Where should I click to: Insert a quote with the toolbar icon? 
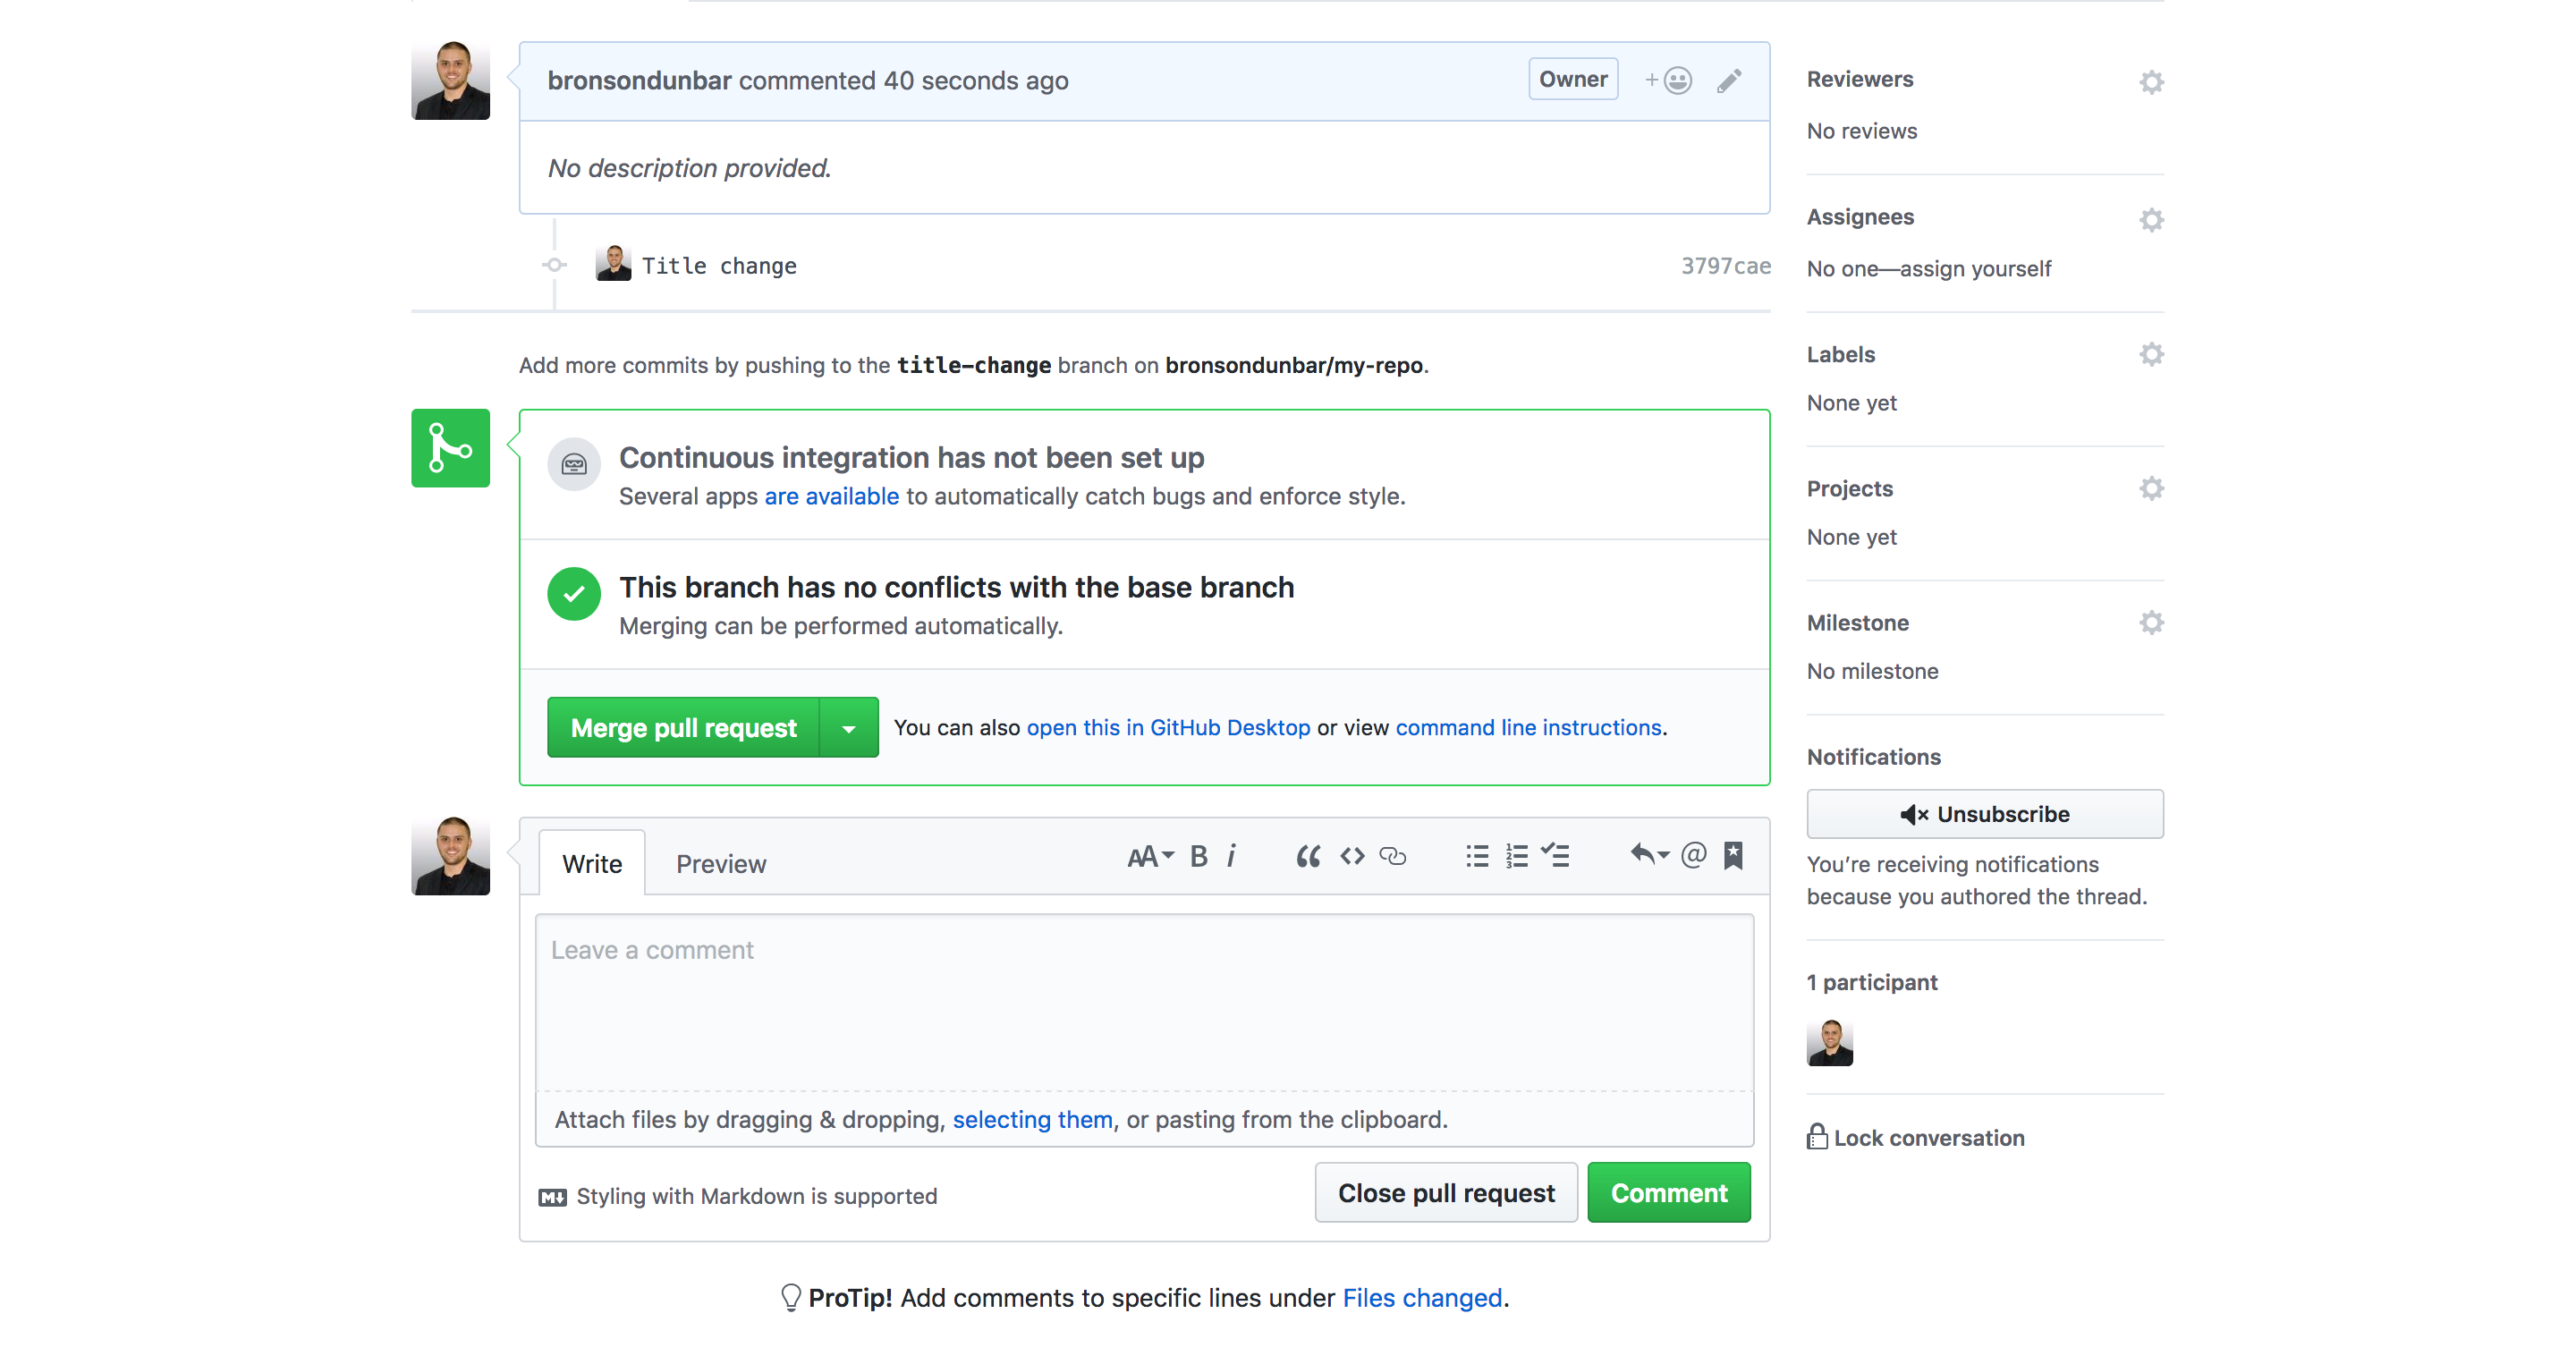tap(1307, 856)
